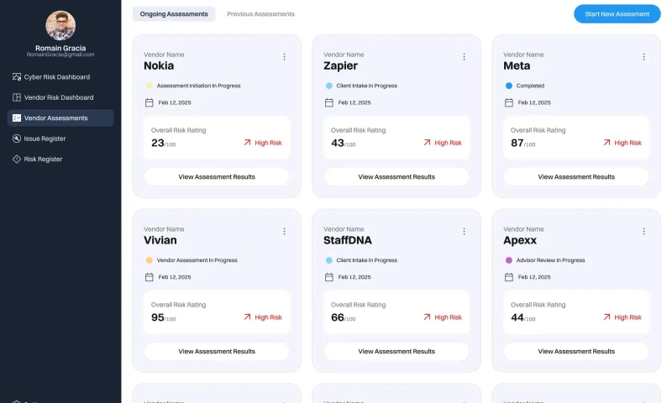The height and width of the screenshot is (403, 672).
Task: Open Vivian card three-dot menu
Action: (x=284, y=232)
